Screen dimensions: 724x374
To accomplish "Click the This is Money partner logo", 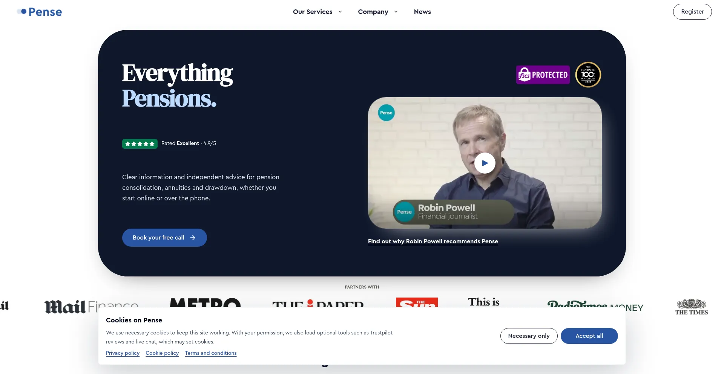I will point(484,302).
